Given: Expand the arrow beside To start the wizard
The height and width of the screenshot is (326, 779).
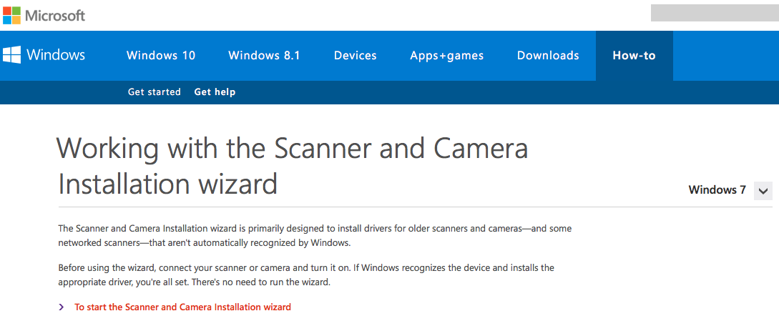Looking at the screenshot, I should [x=62, y=307].
